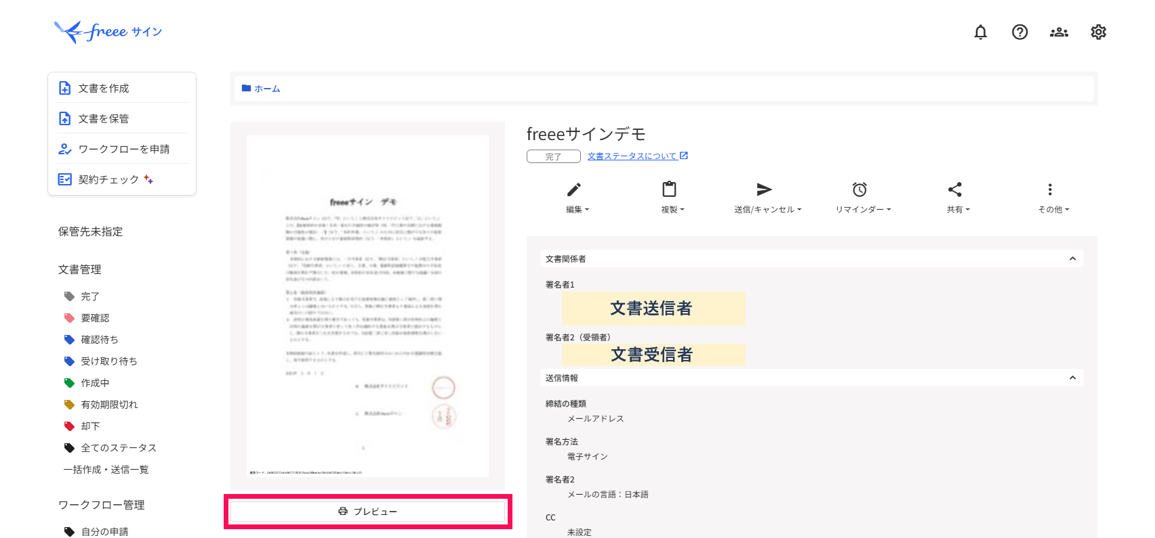
Task: Click the ワークフロー管理 heading
Action: 102,505
